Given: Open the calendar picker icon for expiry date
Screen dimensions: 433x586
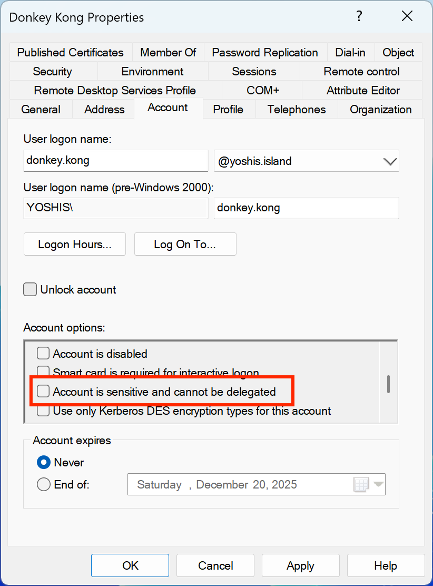Looking at the screenshot, I should [361, 484].
